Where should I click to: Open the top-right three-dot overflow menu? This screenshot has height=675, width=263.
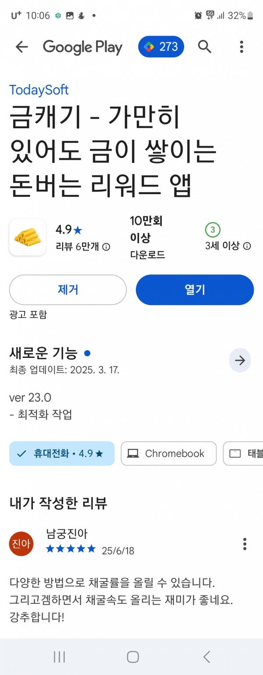(x=242, y=47)
